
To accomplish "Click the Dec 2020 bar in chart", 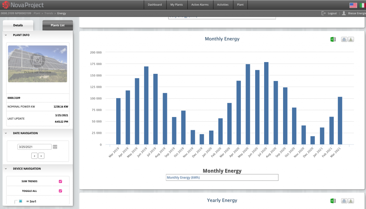I will [x=312, y=140].
